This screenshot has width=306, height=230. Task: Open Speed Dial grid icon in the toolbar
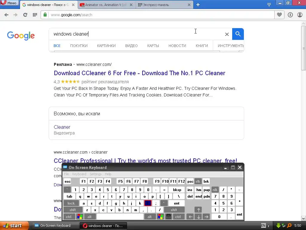35,15
